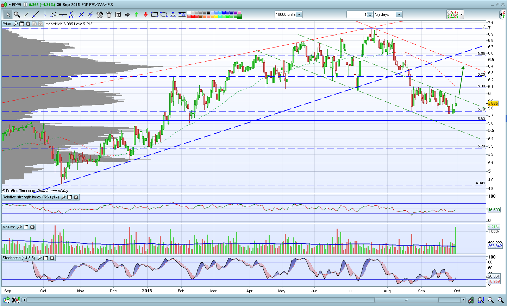Click the Volume panel label
The width and height of the screenshot is (507, 306).
click(x=9, y=227)
